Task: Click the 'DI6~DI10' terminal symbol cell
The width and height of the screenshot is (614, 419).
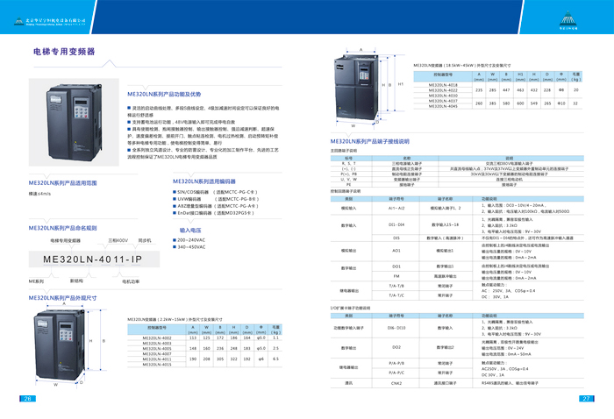Action: tap(396, 328)
